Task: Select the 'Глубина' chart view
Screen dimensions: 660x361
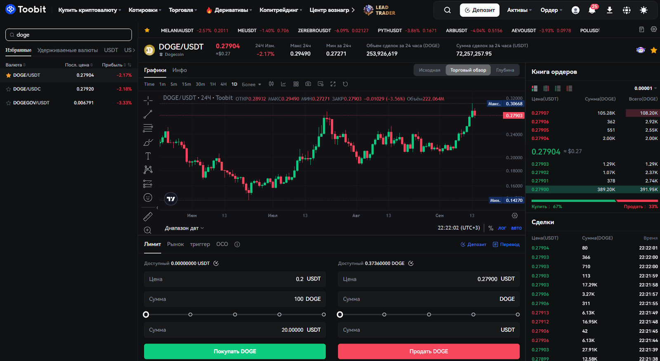Action: click(x=505, y=70)
